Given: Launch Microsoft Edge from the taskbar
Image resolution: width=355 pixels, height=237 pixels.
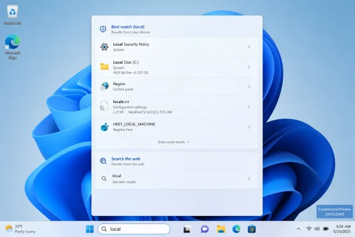Looking at the screenshot, I should [x=237, y=229].
